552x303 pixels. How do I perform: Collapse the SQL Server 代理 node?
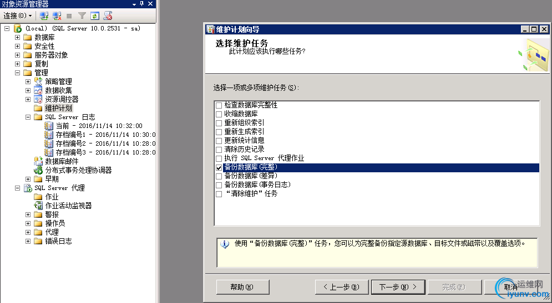pos(17,188)
